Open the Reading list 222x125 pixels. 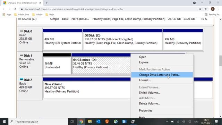212,15
